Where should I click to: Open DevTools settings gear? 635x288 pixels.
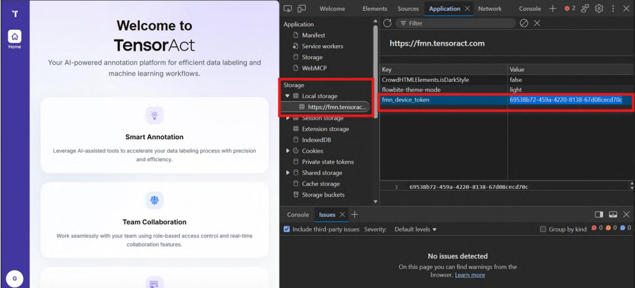click(x=599, y=8)
